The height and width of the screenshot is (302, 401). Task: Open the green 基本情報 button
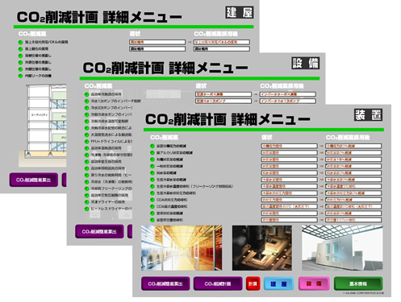(358, 283)
